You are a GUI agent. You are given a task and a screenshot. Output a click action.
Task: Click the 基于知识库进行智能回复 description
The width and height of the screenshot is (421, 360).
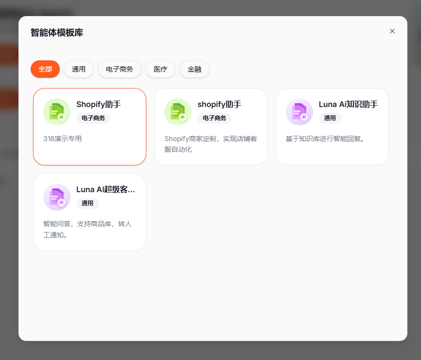pos(325,139)
